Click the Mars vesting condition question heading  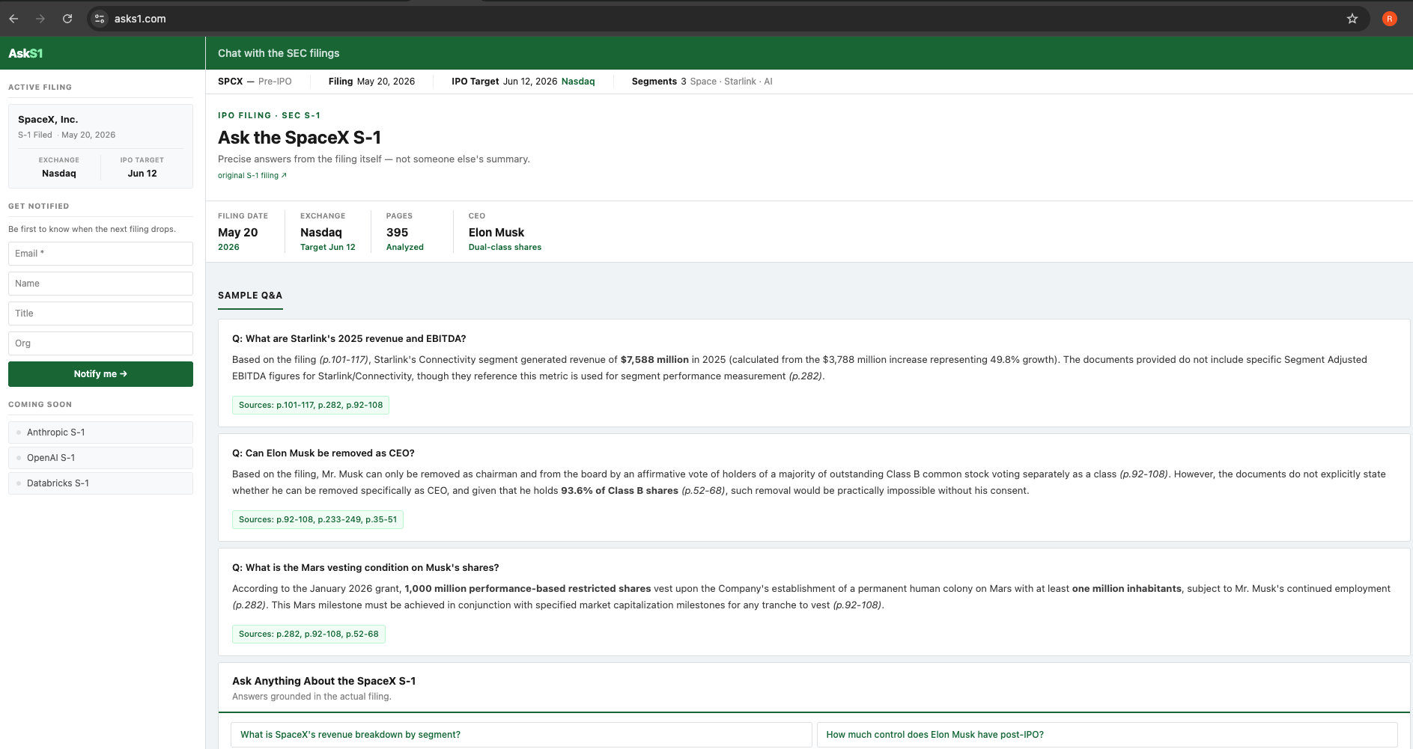pos(365,568)
